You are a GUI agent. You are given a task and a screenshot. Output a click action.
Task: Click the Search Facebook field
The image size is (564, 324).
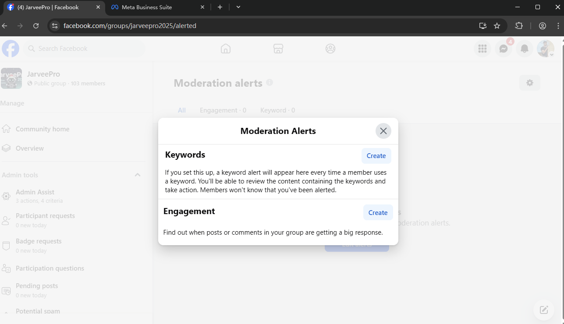(x=85, y=49)
